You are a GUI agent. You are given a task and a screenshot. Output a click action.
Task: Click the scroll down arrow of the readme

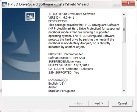[x=124, y=91]
